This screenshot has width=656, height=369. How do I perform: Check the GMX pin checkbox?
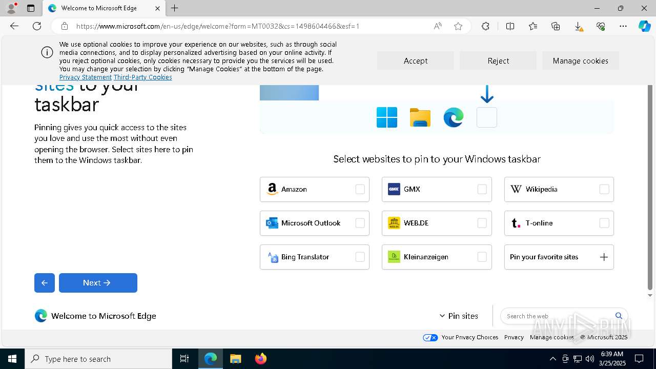pyautogui.click(x=482, y=189)
